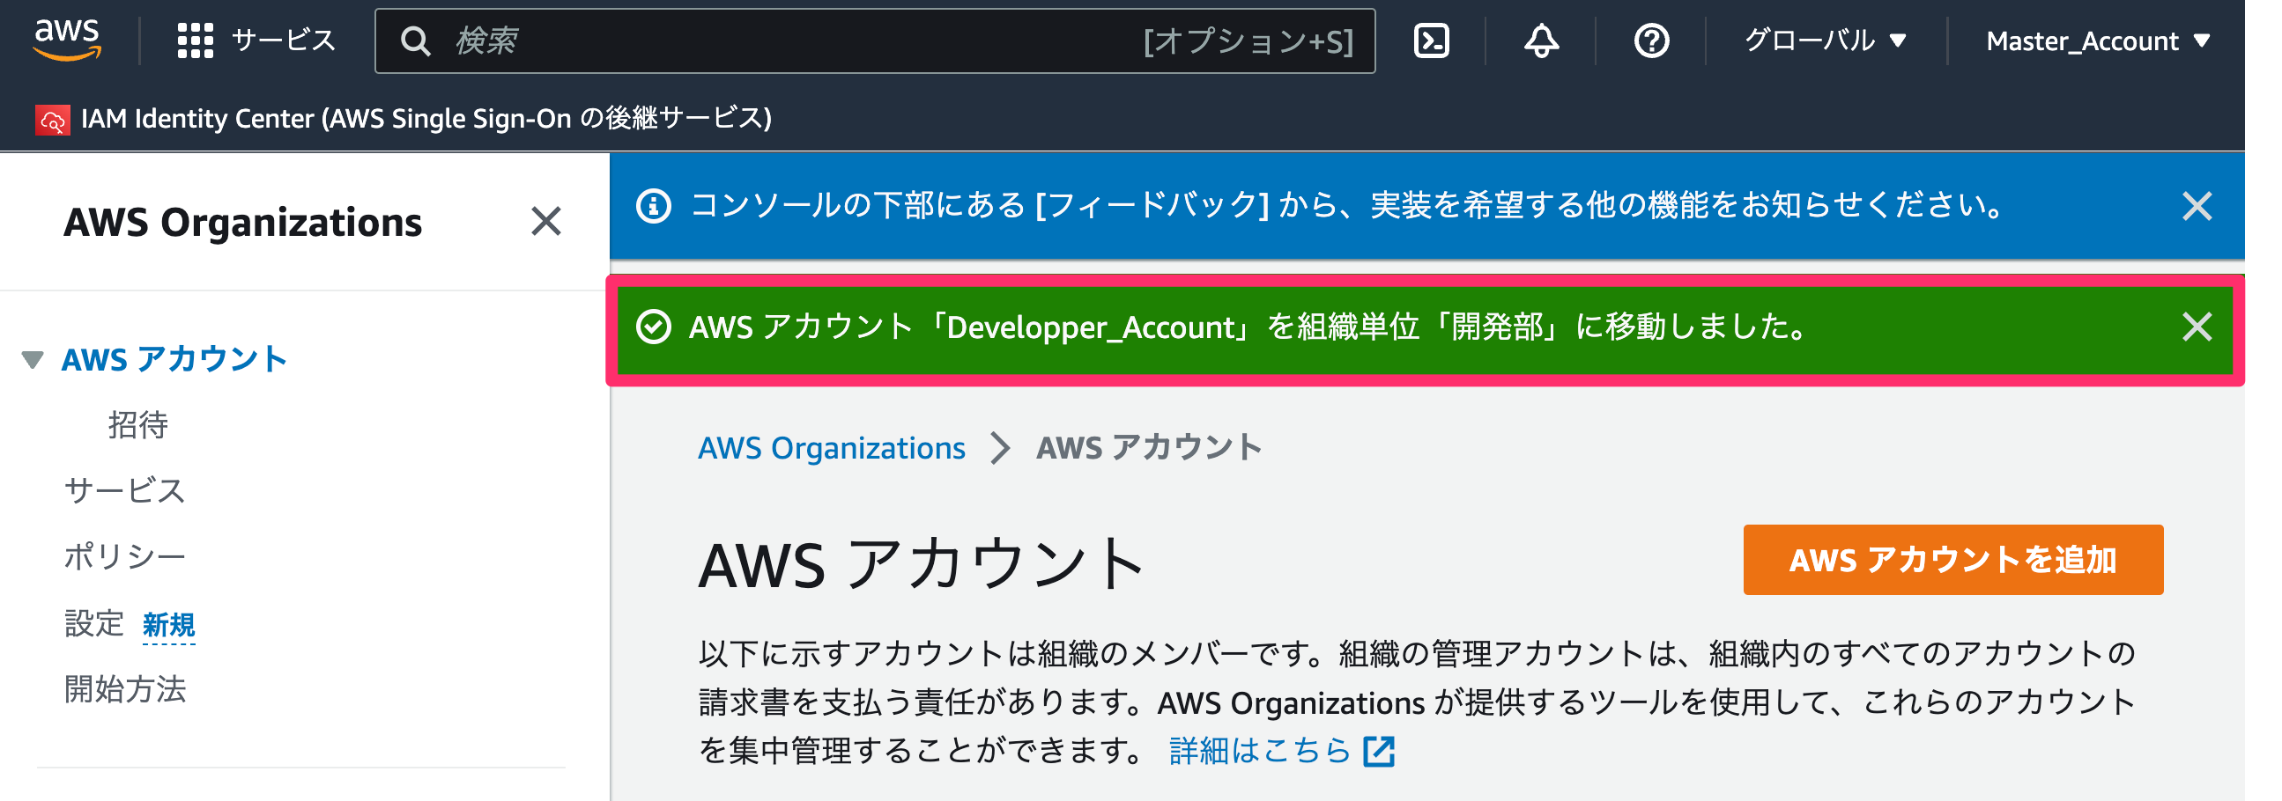
Task: Click the AWS アカウントを追加 button
Action: (x=1952, y=560)
